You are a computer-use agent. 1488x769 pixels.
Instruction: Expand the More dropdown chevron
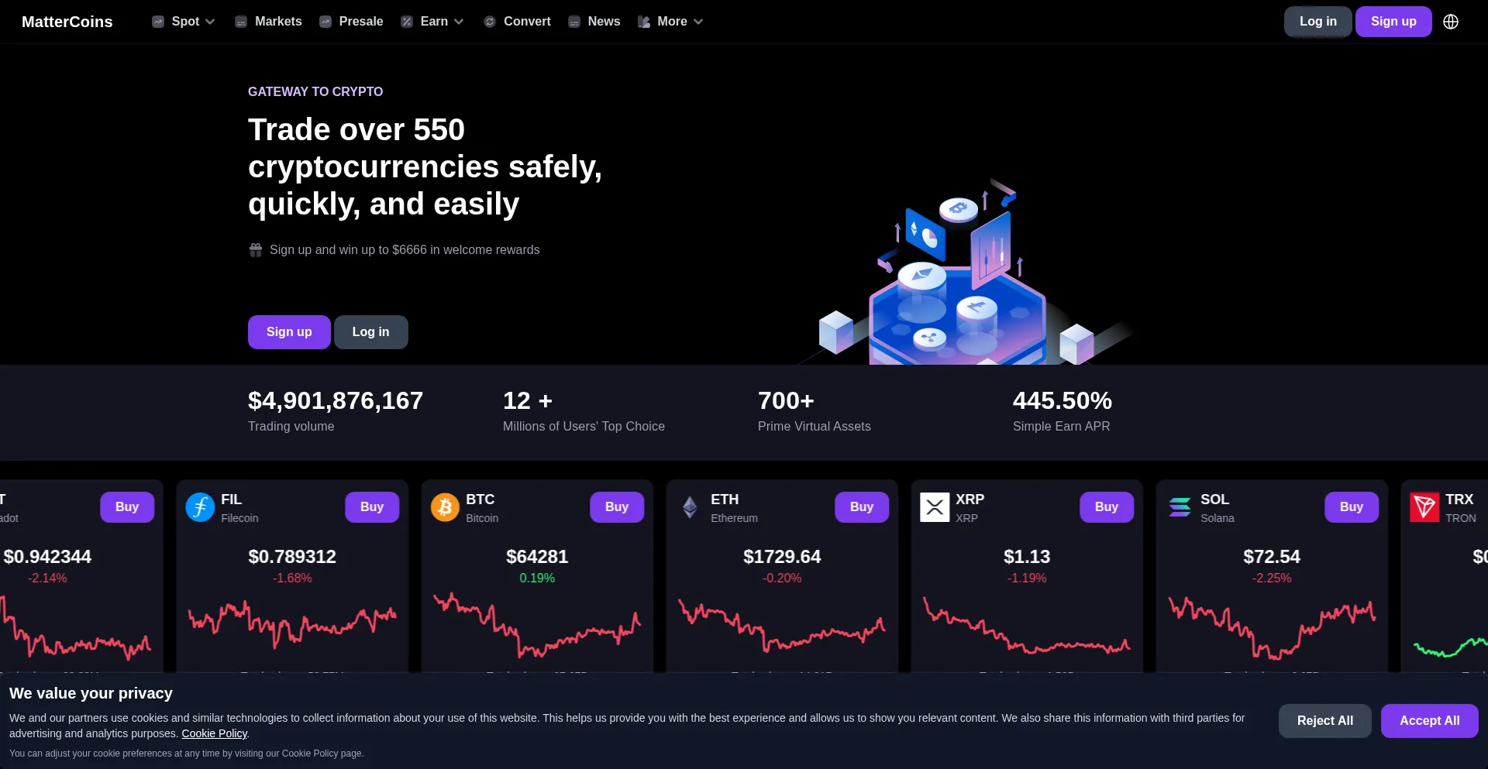698,22
